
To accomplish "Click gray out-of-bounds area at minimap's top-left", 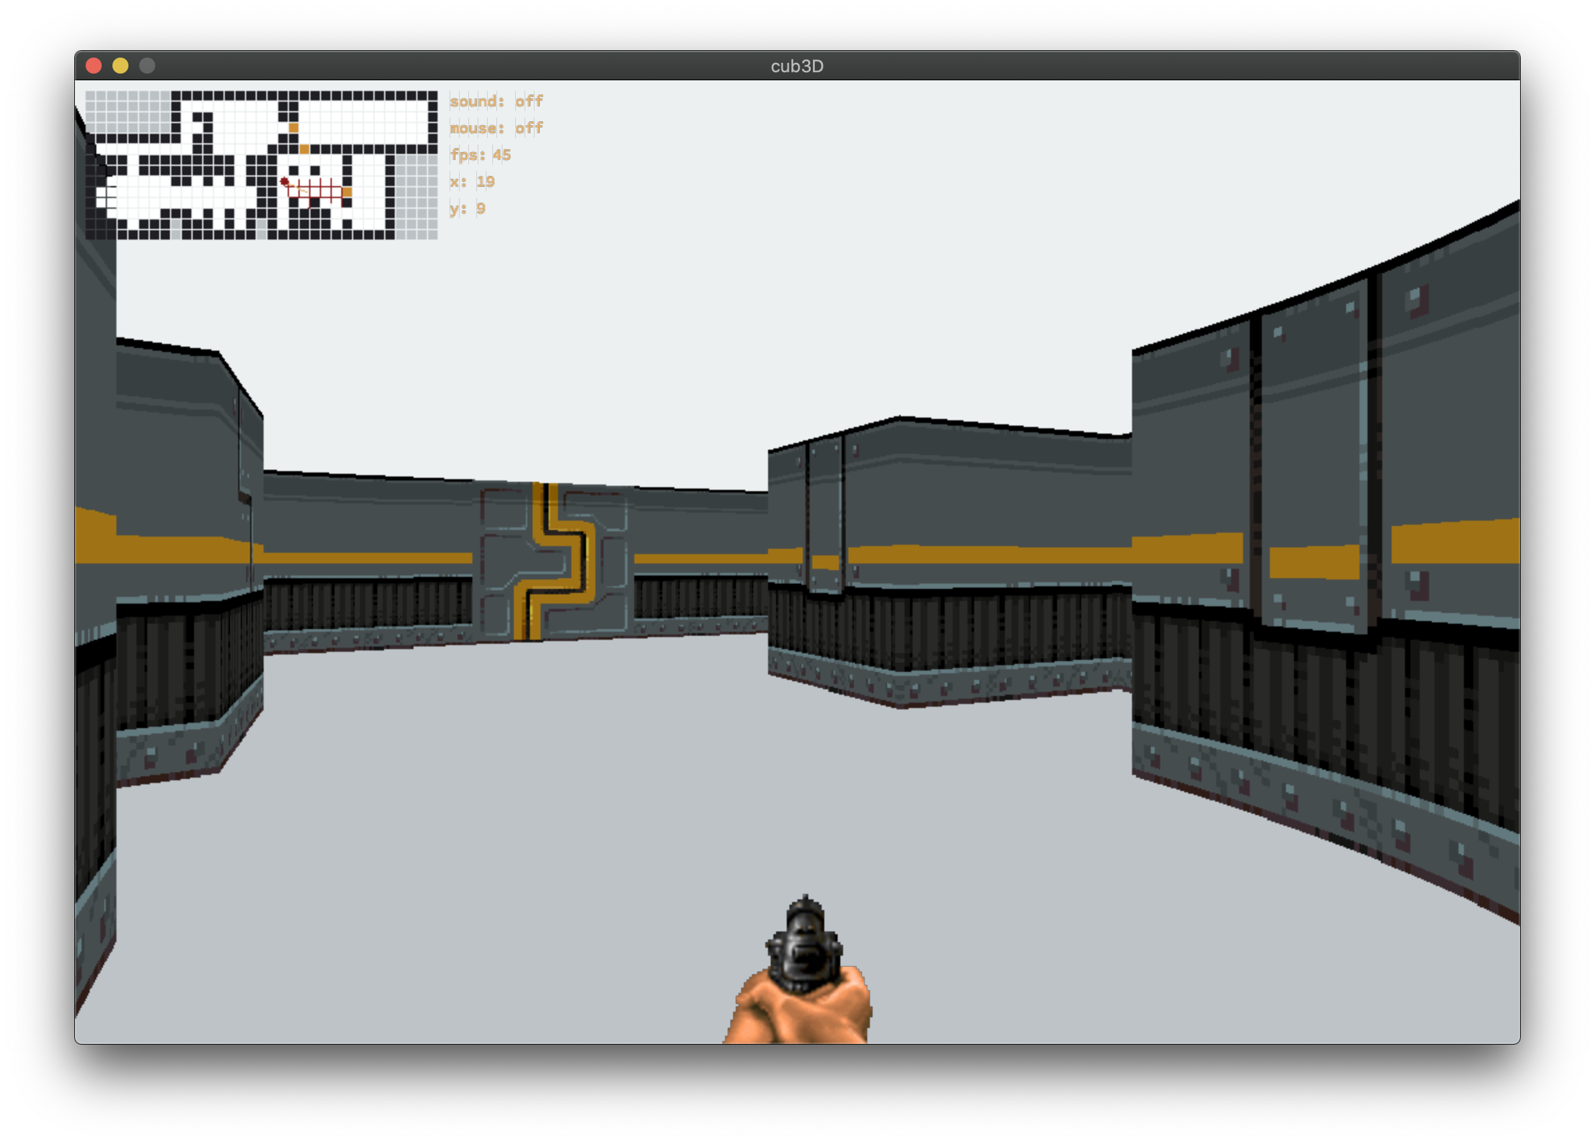I will [126, 111].
